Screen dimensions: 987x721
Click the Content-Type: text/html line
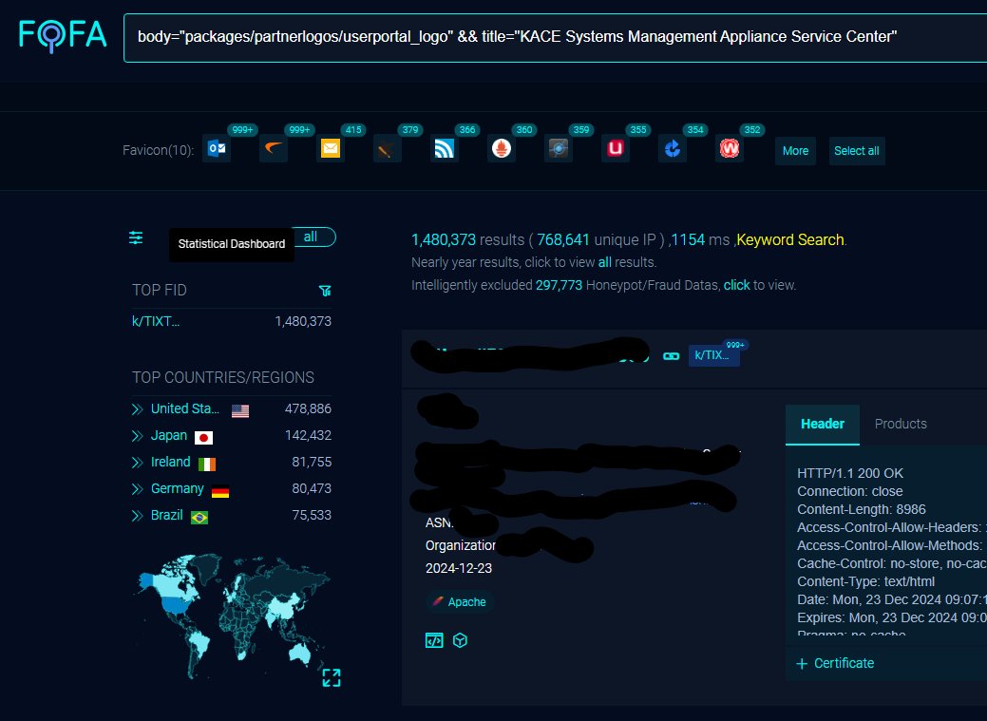point(865,581)
